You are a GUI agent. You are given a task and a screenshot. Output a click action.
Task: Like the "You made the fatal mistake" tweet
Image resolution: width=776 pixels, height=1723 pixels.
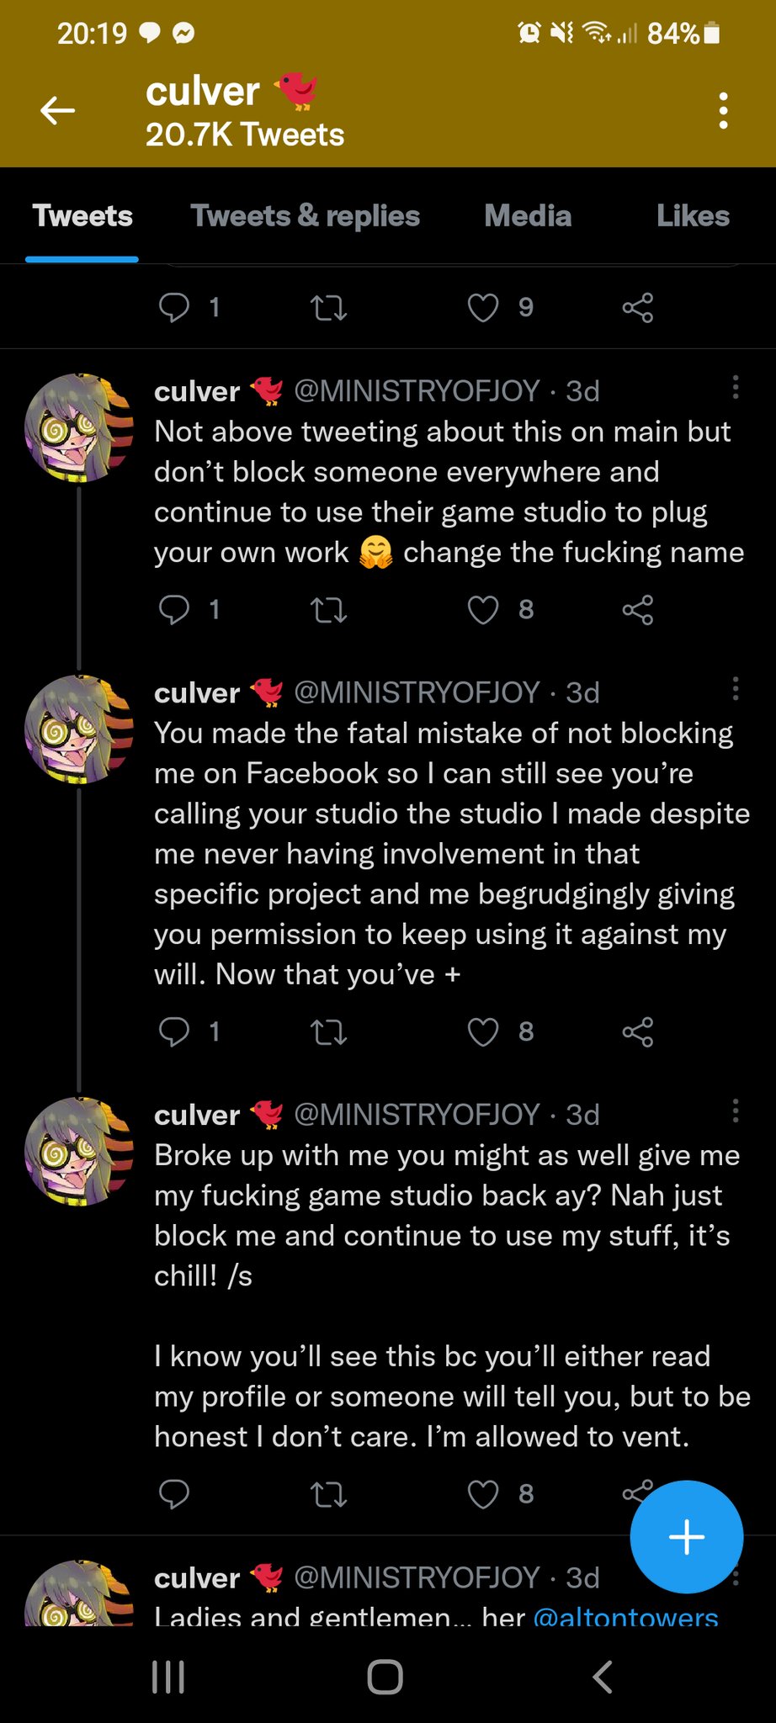(483, 1032)
